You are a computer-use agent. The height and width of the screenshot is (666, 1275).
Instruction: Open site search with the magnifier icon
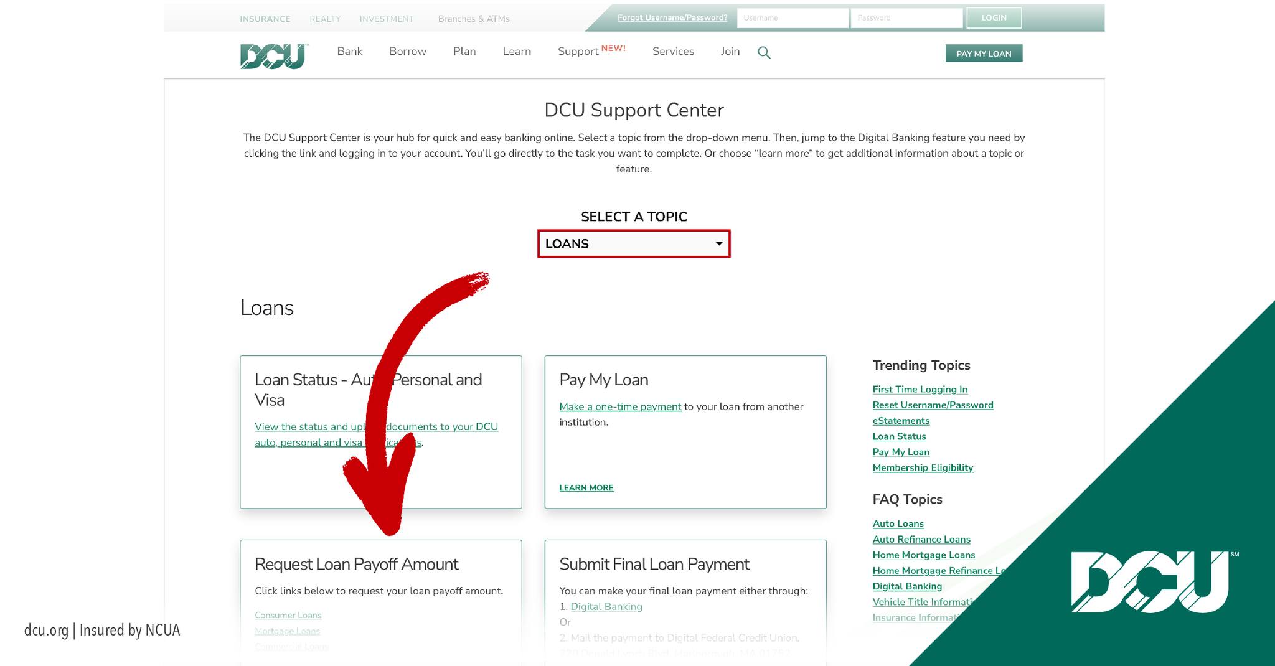coord(764,53)
